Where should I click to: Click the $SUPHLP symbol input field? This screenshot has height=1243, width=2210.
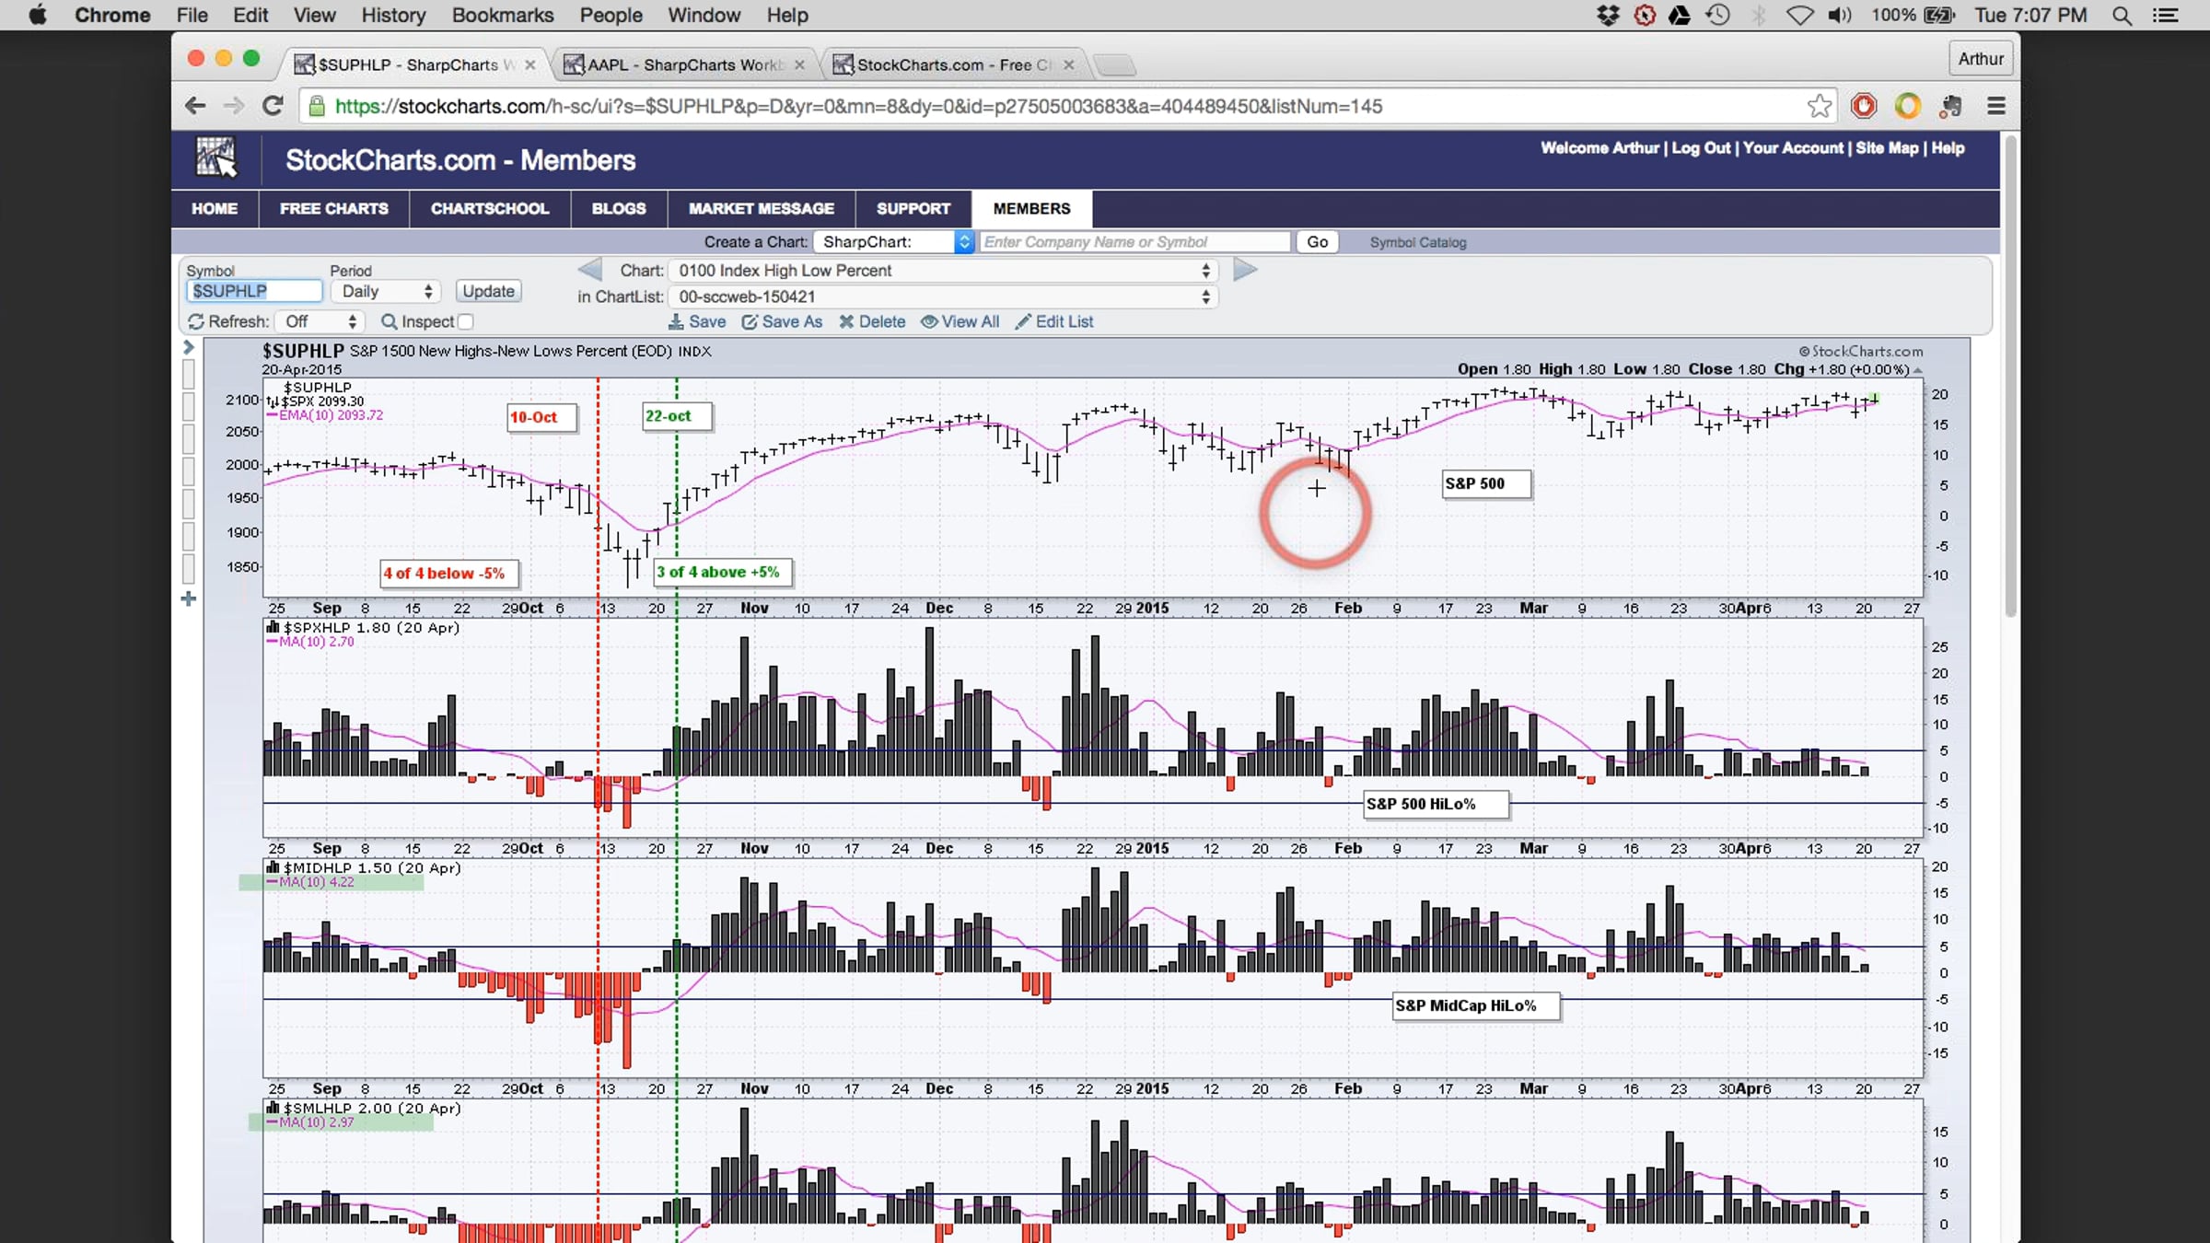254,291
